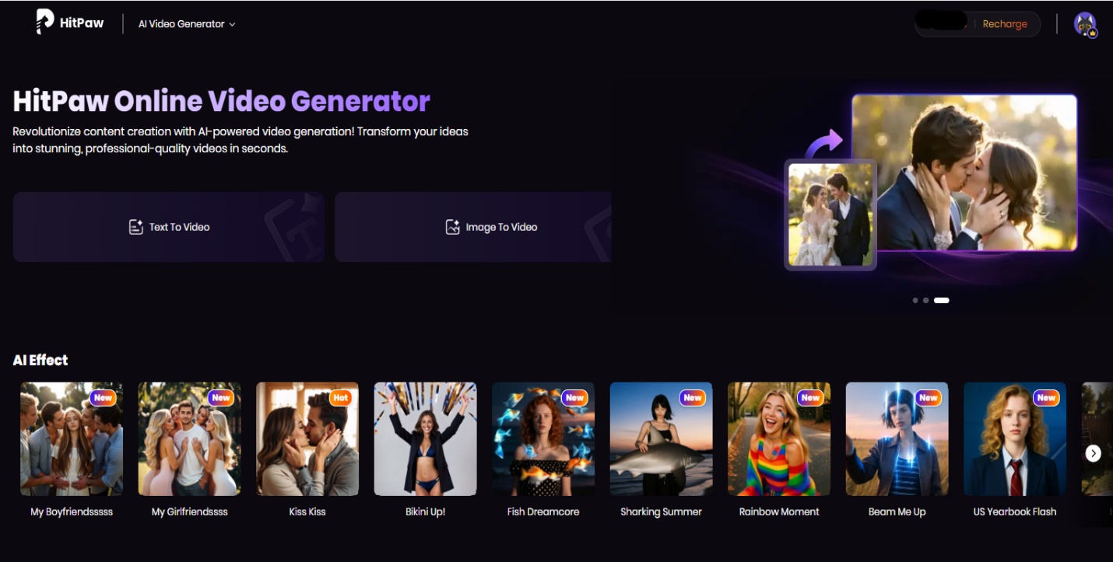Choose the Fish Dreamcore effect thumbnail
The width and height of the screenshot is (1113, 562).
pos(542,439)
